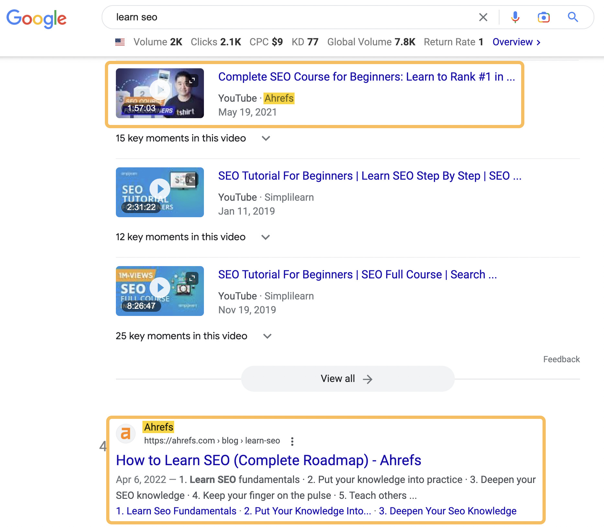Viewport: 604px width, 527px height.
Task: Click the 'Learn Seo Fundamentals' sitelink
Action: pyautogui.click(x=175, y=511)
